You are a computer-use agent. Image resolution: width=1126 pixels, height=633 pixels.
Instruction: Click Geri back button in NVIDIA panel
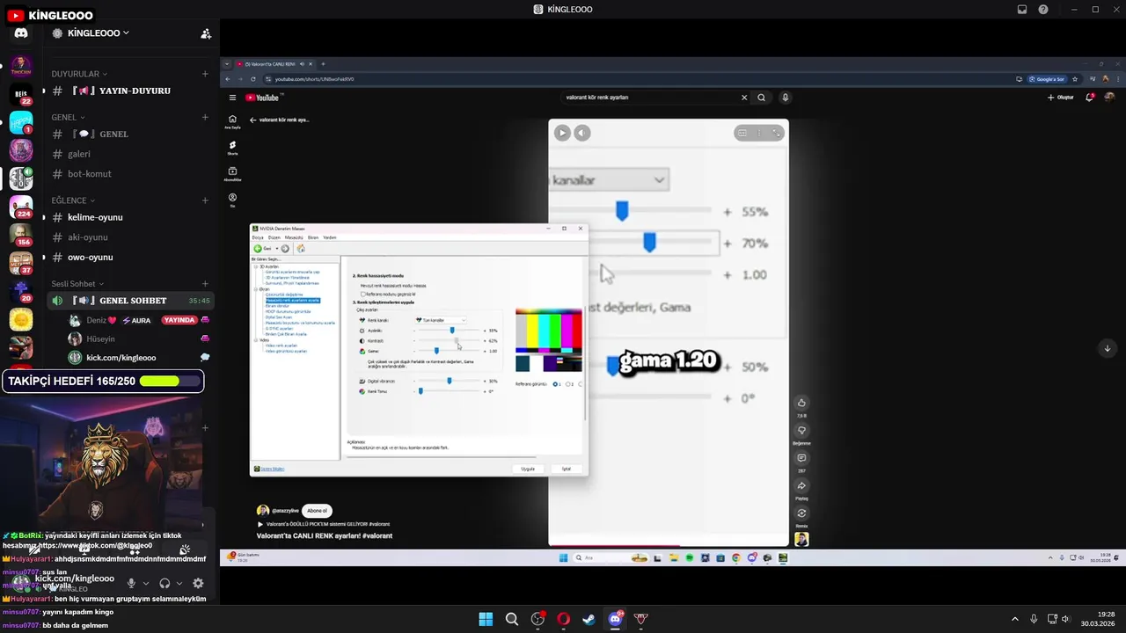tap(262, 249)
